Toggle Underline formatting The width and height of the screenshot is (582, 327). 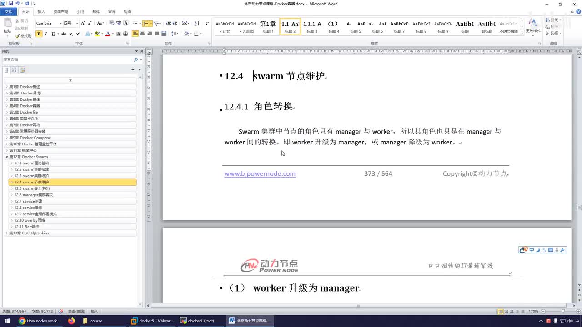point(53,34)
